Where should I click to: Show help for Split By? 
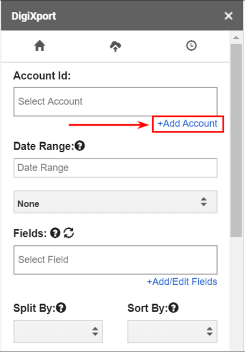coord(61,307)
